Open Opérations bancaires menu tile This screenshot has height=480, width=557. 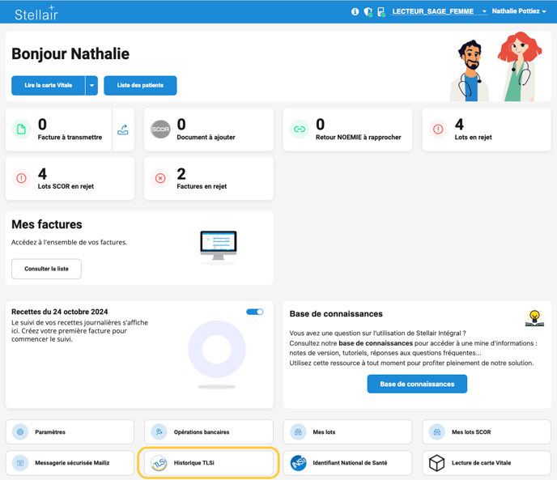[209, 432]
